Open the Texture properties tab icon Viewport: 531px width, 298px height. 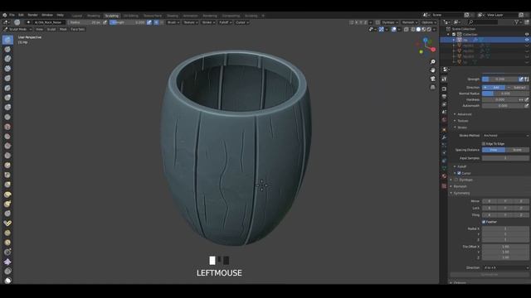coord(445,185)
